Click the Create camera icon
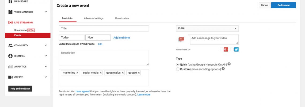The height and width of the screenshot is (107, 305). tap(10, 77)
